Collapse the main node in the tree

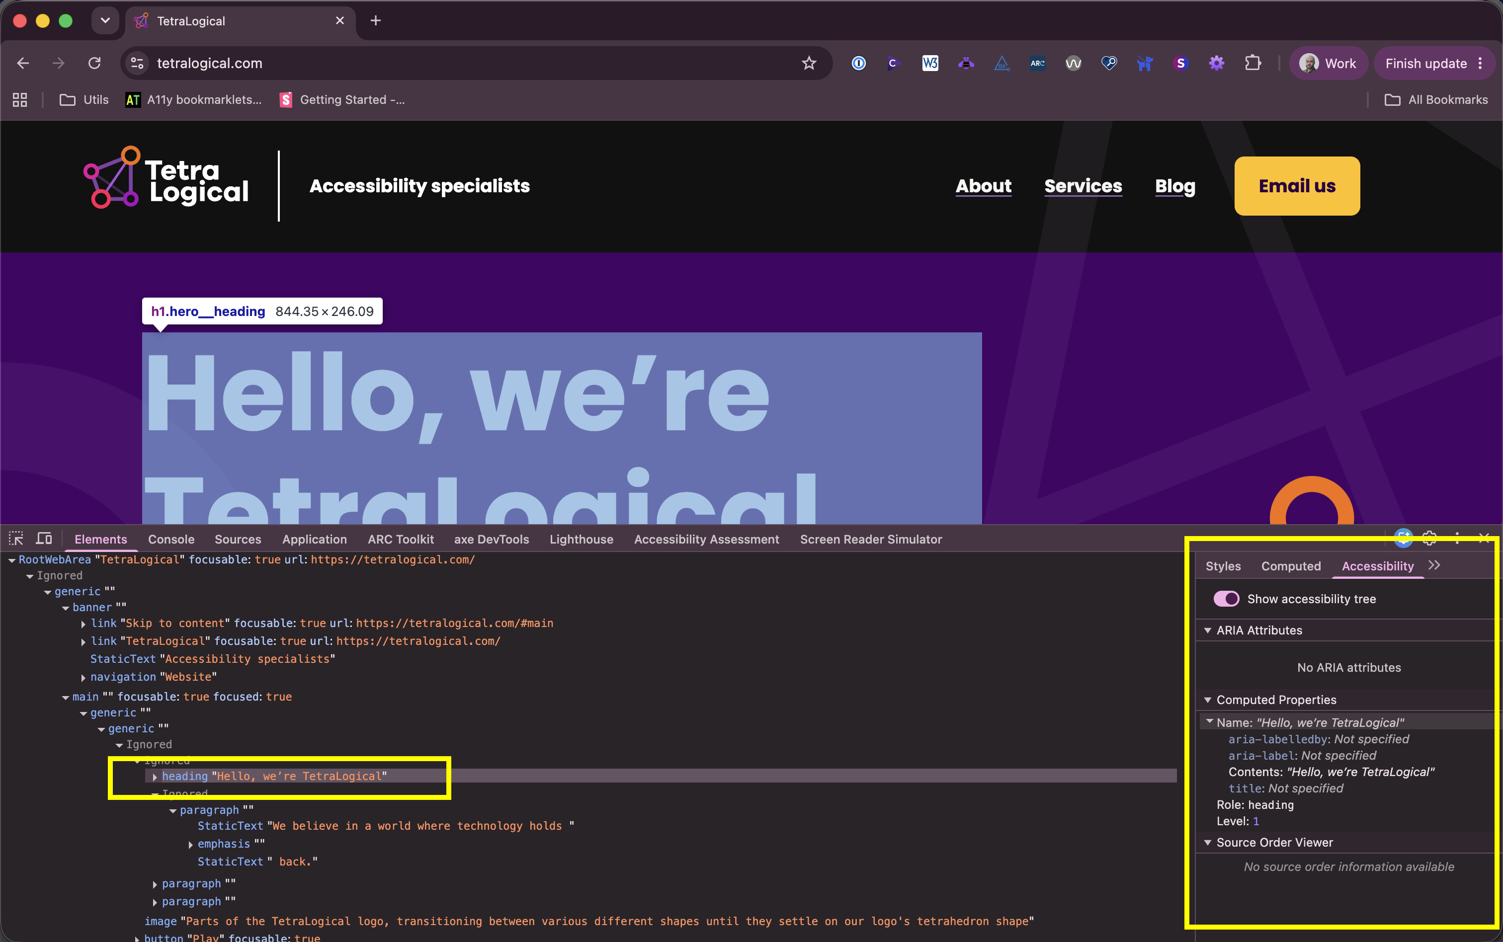[x=66, y=698]
